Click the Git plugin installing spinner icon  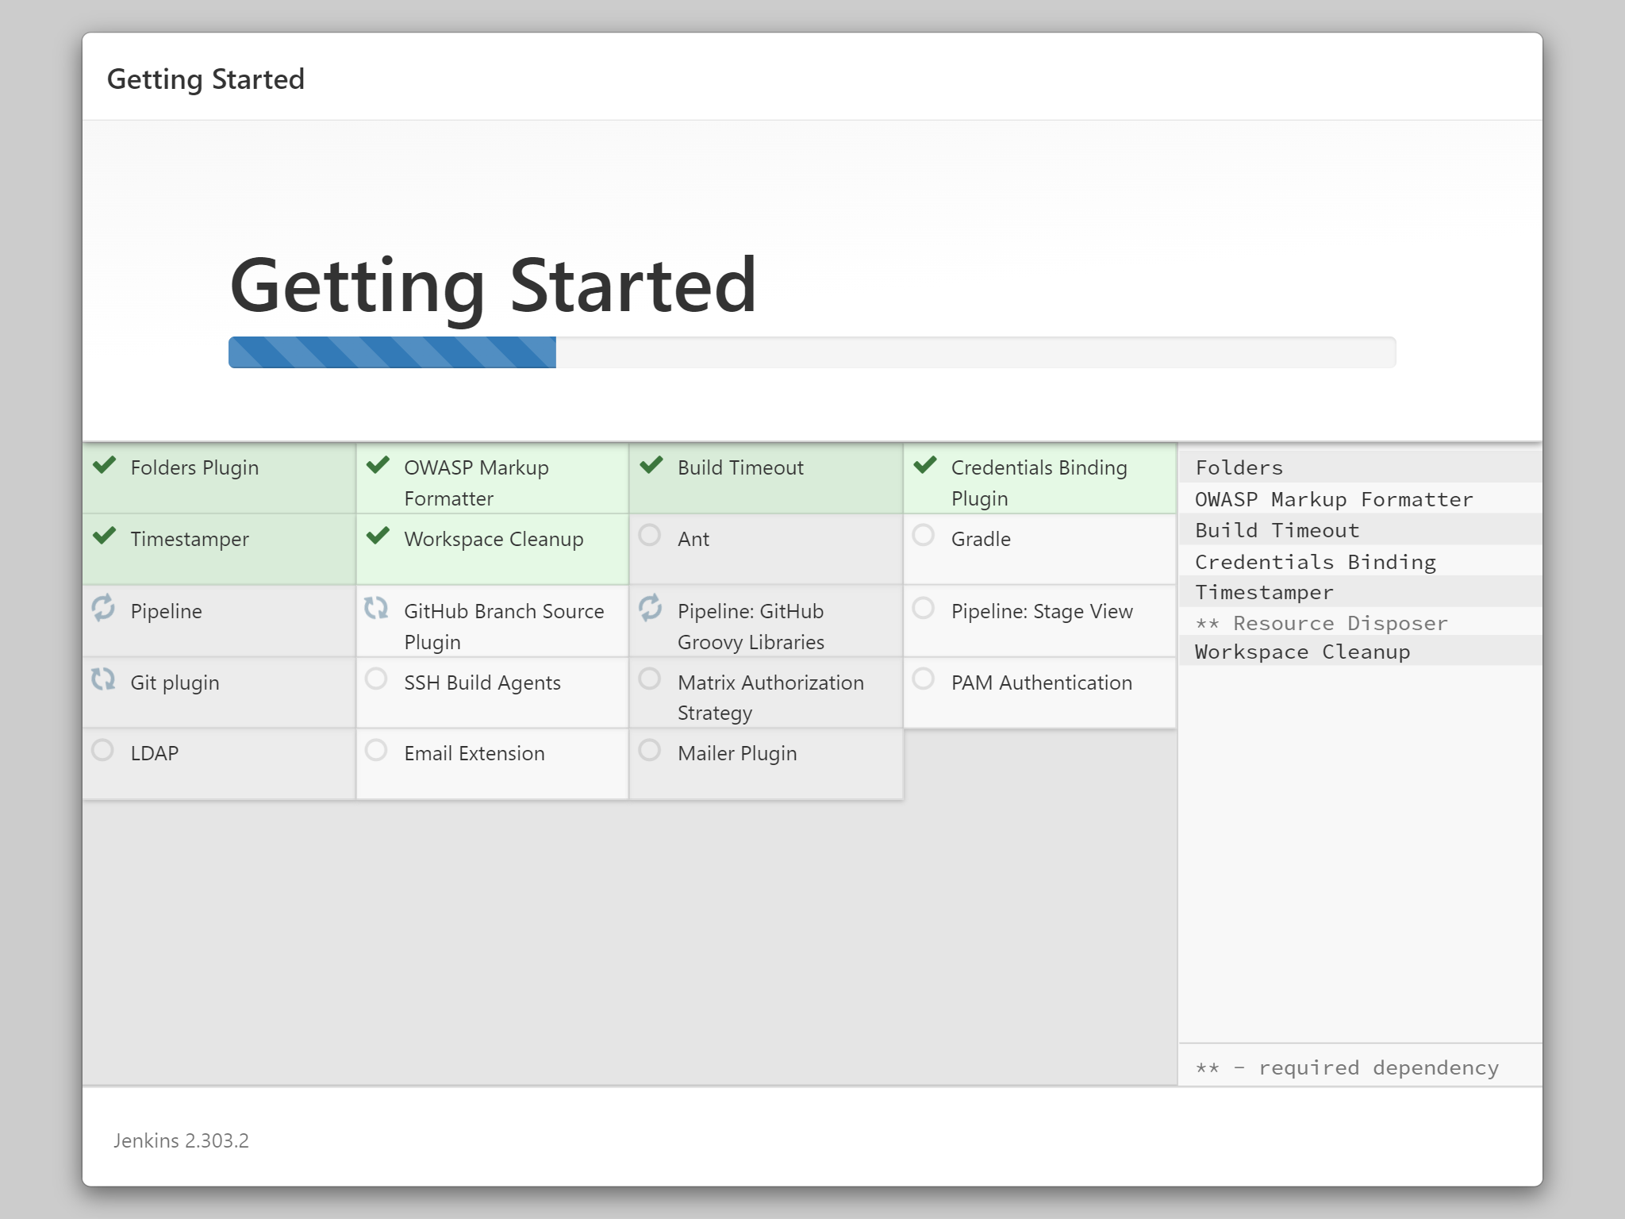point(104,679)
